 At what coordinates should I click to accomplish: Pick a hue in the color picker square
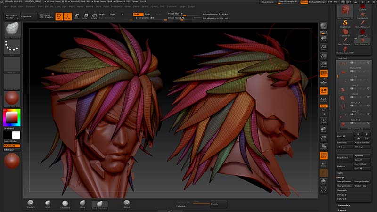point(11,117)
